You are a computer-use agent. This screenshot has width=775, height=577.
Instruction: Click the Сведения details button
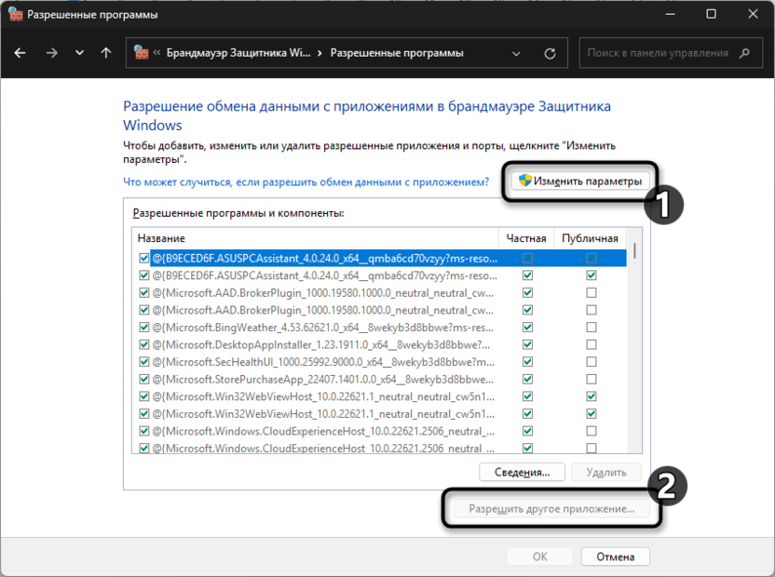521,472
